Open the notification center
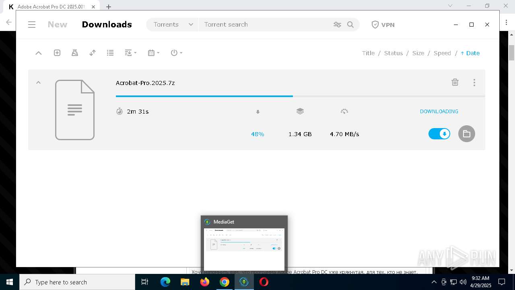Screen dimensions: 515x290 coord(502,282)
